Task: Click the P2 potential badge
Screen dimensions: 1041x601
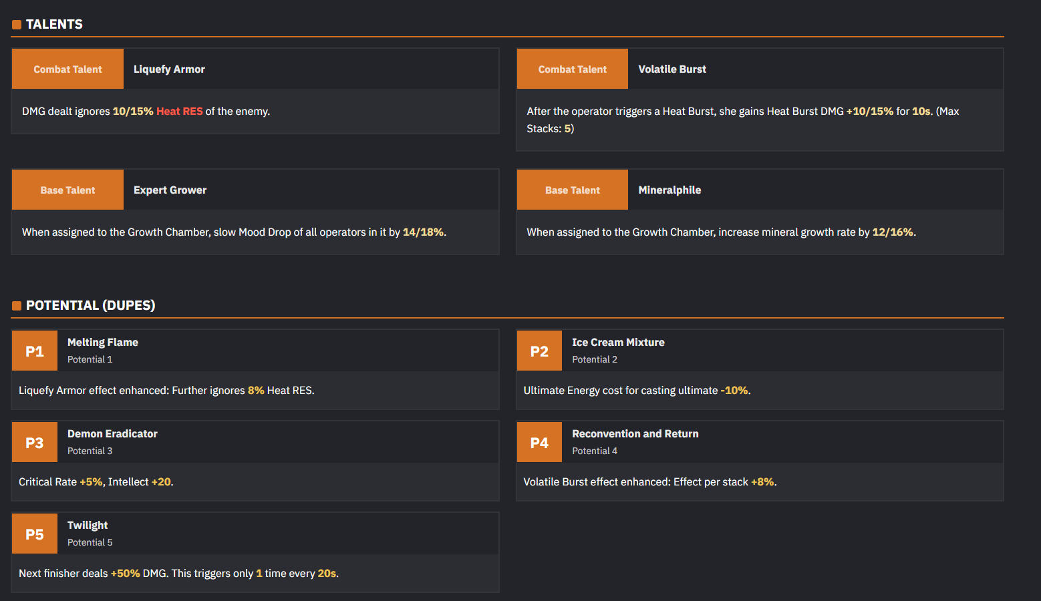Action: (539, 351)
